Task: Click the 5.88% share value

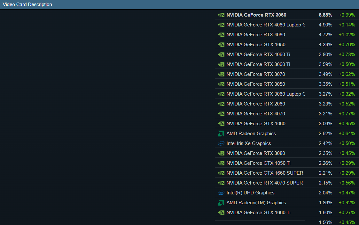Action: point(325,15)
